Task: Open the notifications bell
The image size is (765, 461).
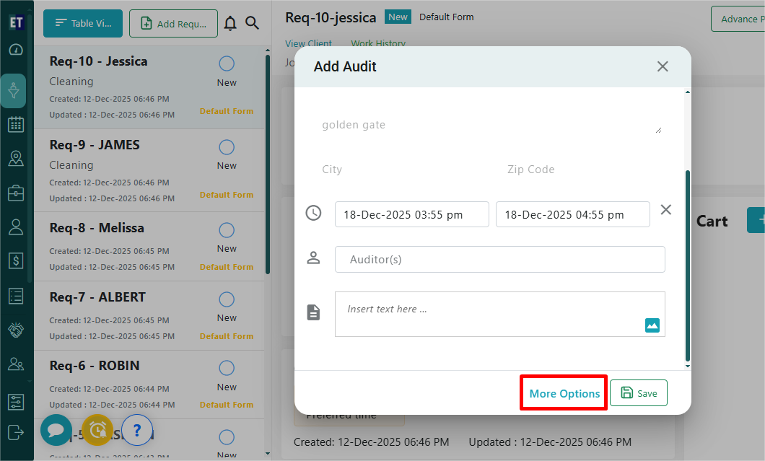Action: coord(230,24)
